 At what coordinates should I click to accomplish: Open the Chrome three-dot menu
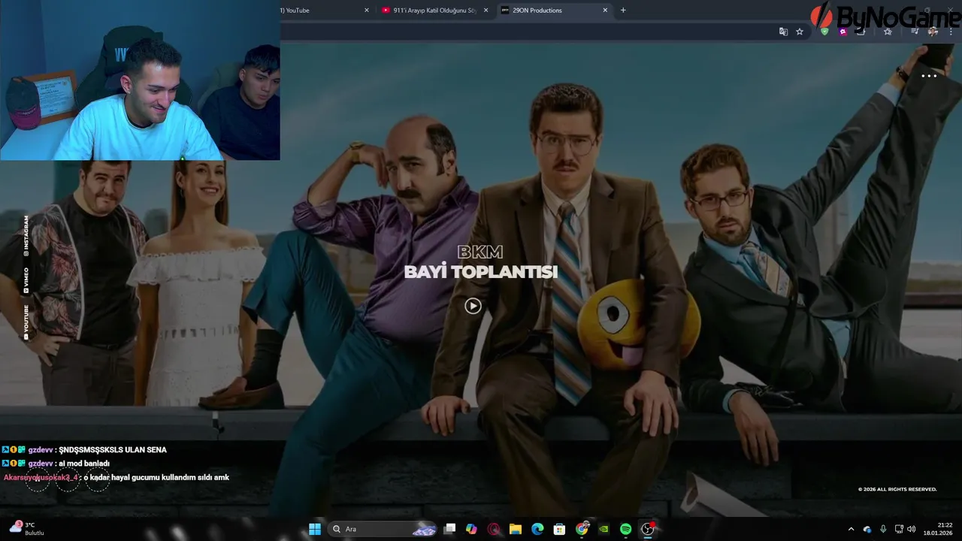pos(951,32)
